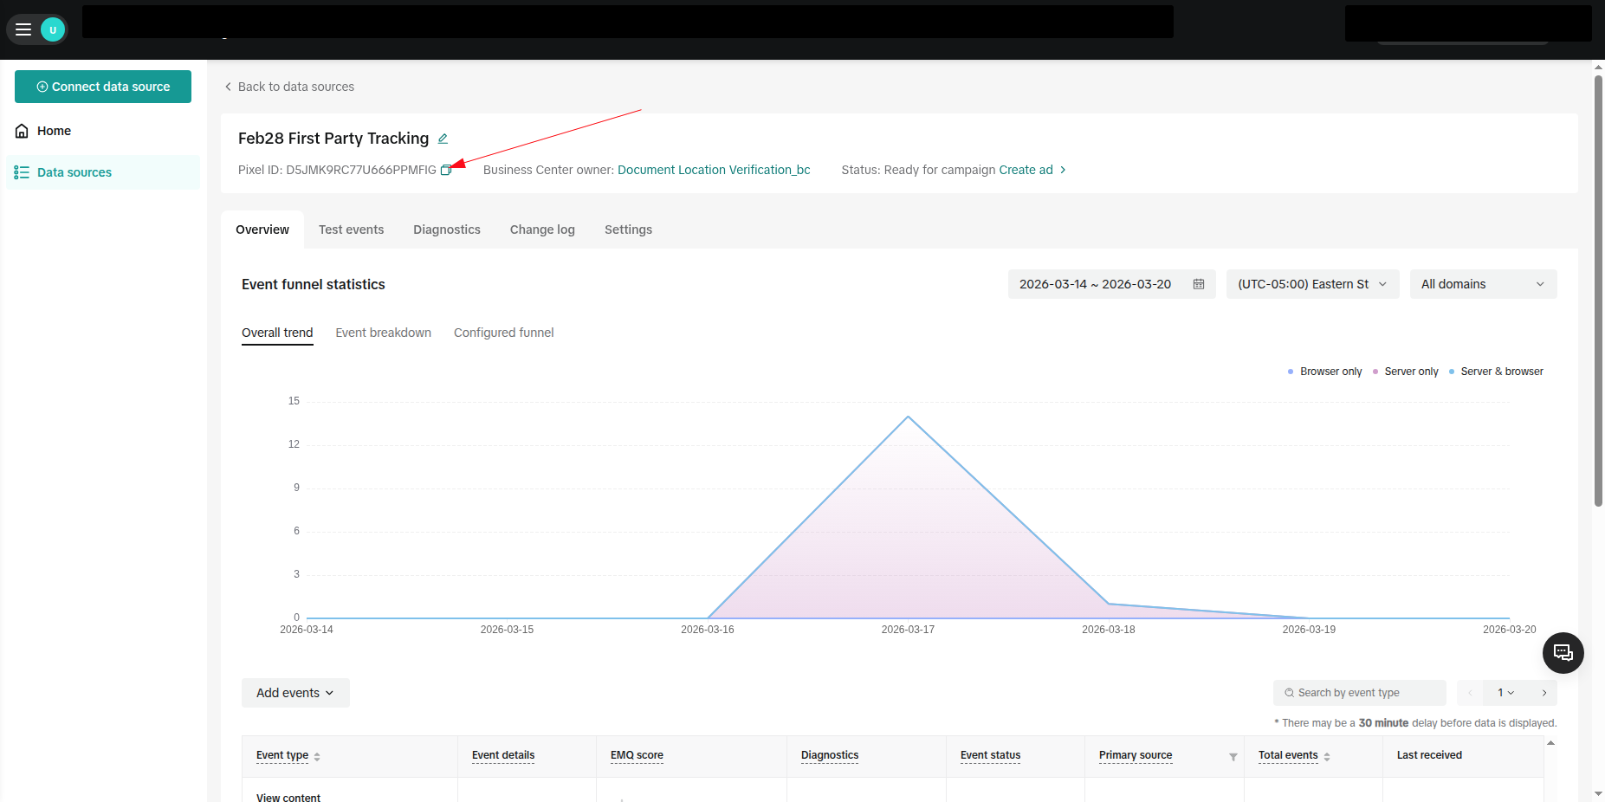Click the Last received column header
1605x802 pixels.
coord(1429,755)
